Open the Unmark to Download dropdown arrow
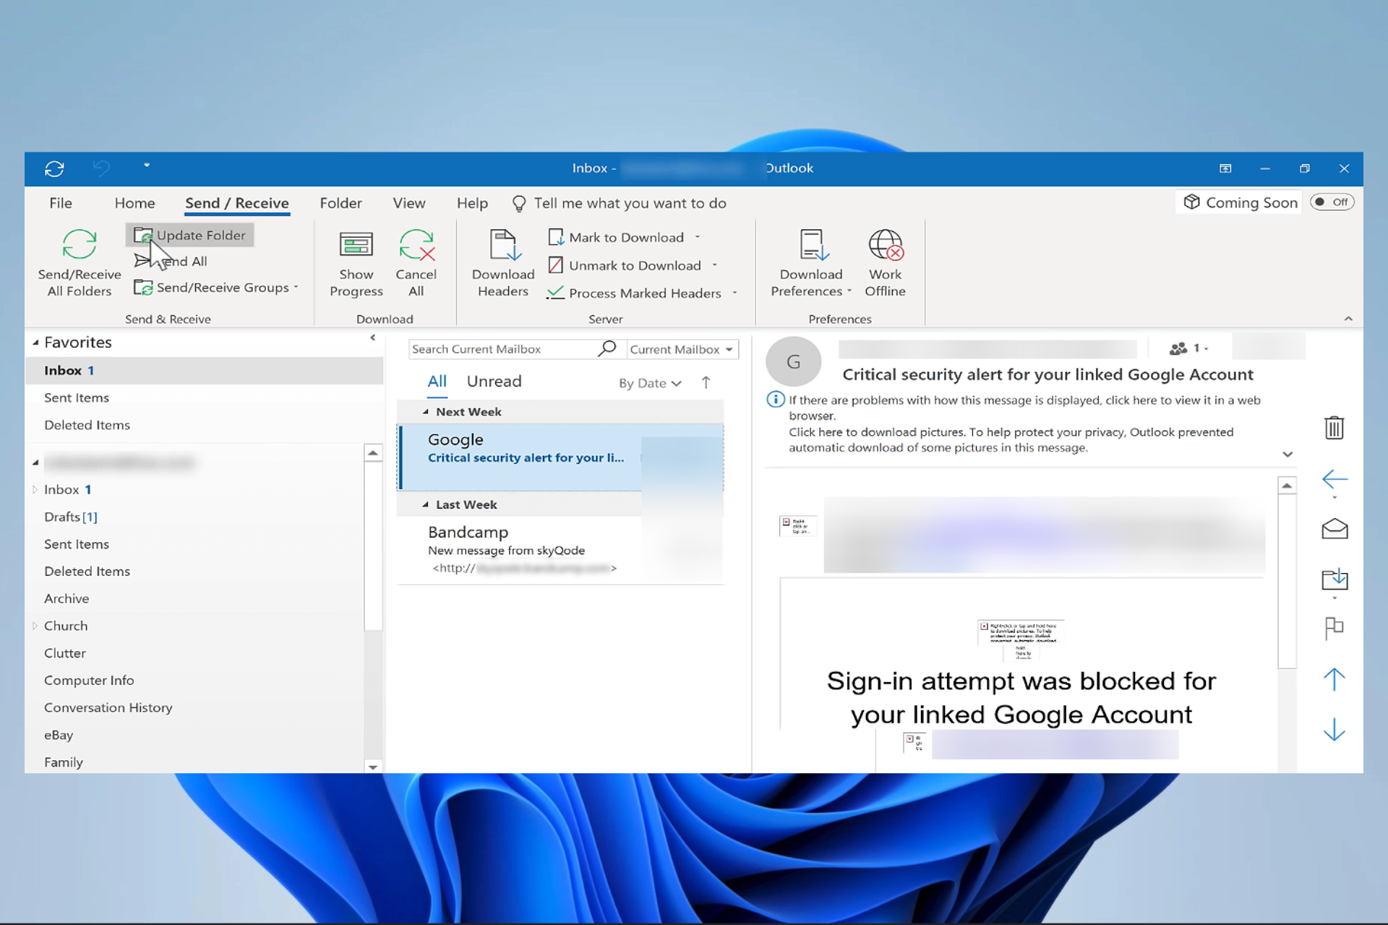Viewport: 1388px width, 925px height. click(x=714, y=265)
